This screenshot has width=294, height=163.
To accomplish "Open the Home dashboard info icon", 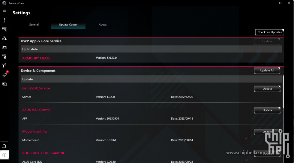I will 4,20.
